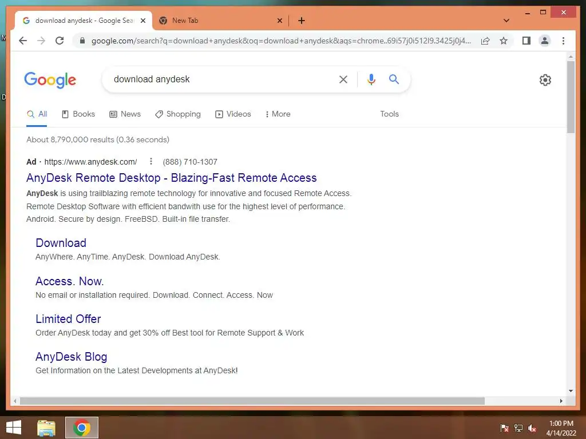Go back with the browser back arrow
The height and width of the screenshot is (439, 586).
tap(23, 41)
